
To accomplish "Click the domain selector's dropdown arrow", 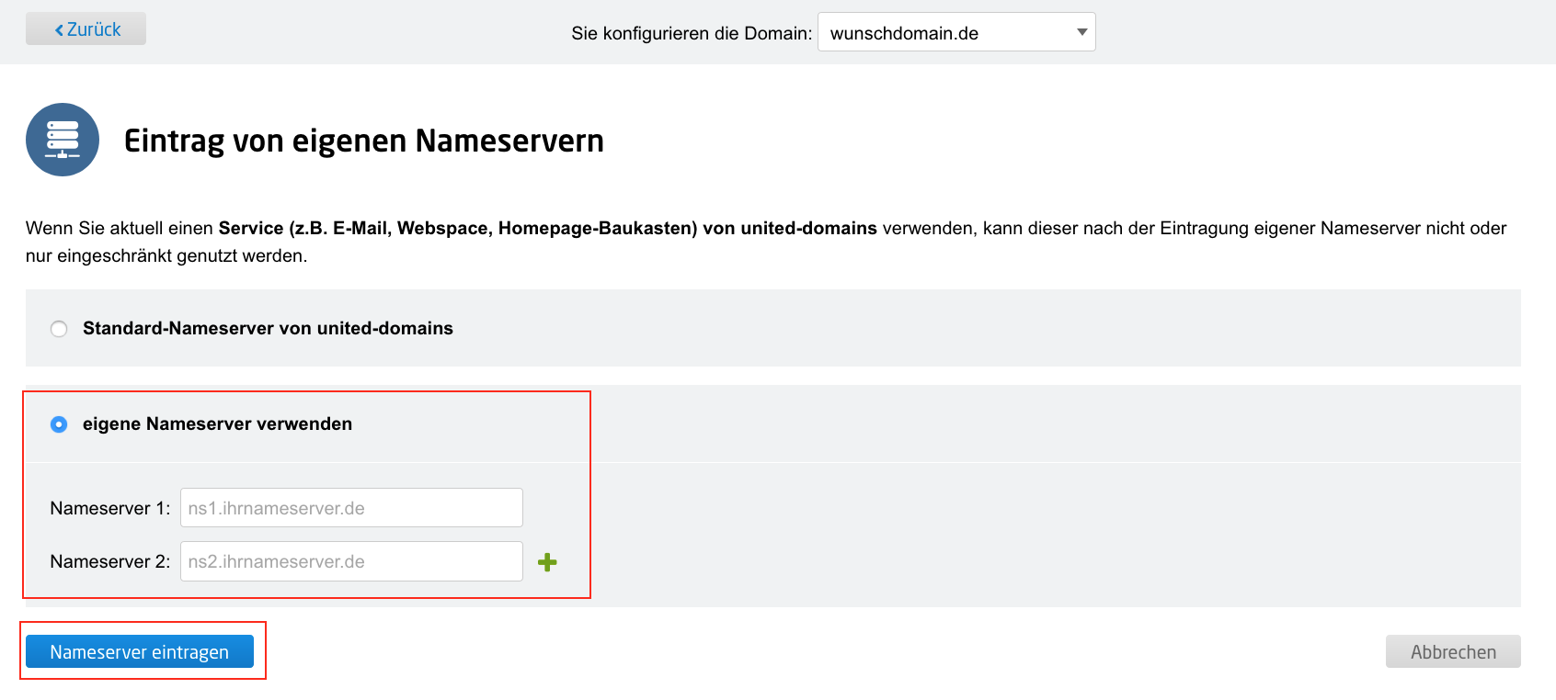I will pos(1081,33).
